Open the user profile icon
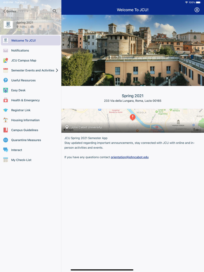The image size is (204, 272). click(x=197, y=10)
